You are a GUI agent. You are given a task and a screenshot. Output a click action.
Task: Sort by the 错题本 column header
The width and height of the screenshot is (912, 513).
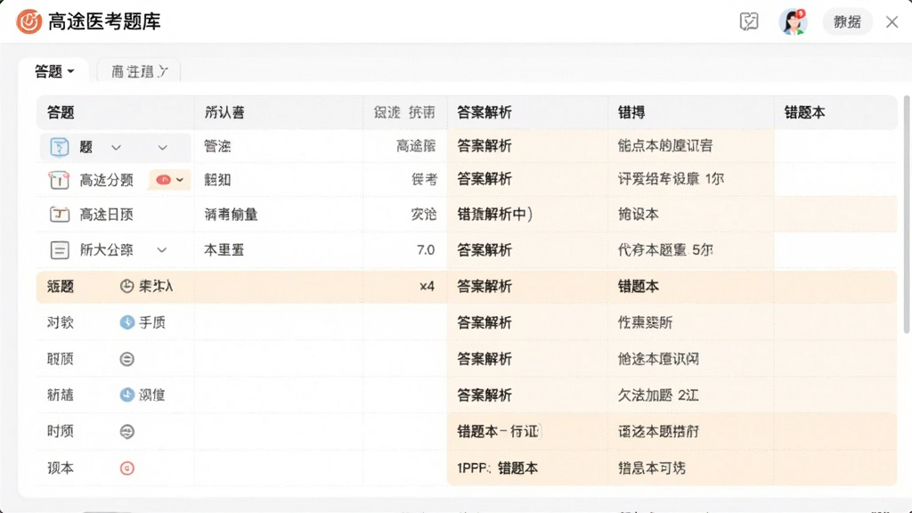pyautogui.click(x=804, y=112)
